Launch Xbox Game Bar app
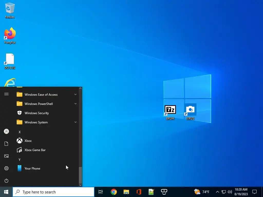Viewport: 263px width, 197px height. click(47, 150)
